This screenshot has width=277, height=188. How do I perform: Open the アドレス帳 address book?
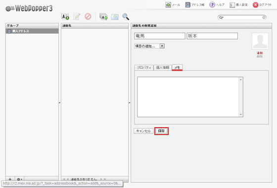(x=195, y=5)
